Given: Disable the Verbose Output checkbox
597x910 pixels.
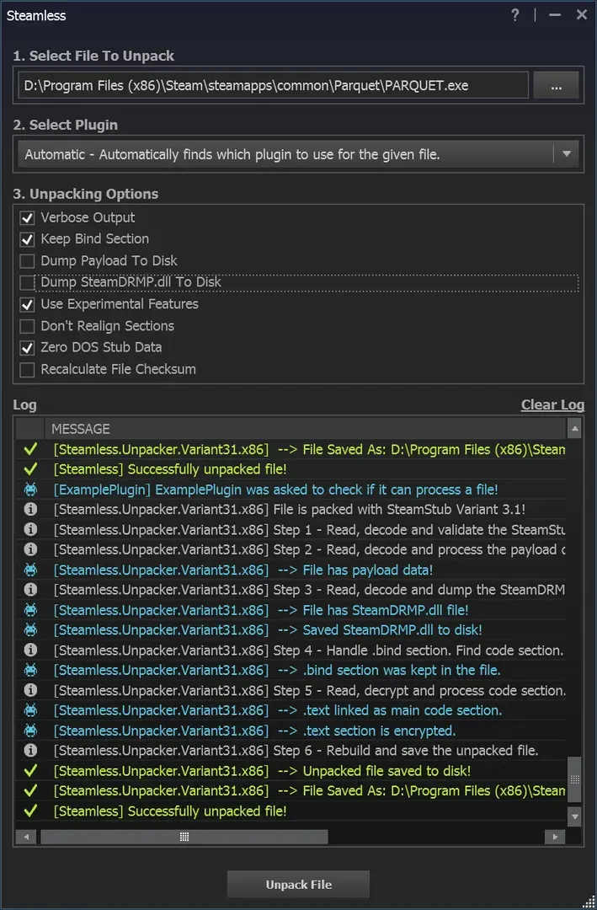Looking at the screenshot, I should point(27,218).
